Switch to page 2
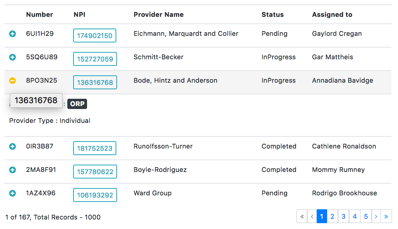 coord(332,217)
